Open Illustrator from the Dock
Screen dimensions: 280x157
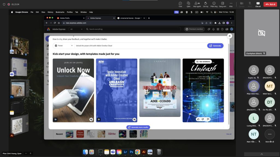point(144,152)
